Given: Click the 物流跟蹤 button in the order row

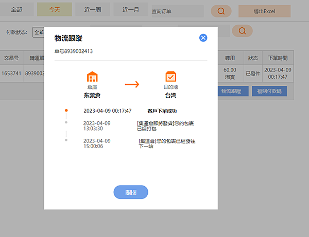Looking at the screenshot, I should 233,91.
